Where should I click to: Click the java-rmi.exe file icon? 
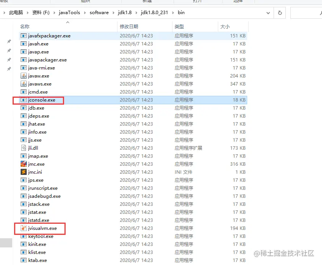coord(24,68)
